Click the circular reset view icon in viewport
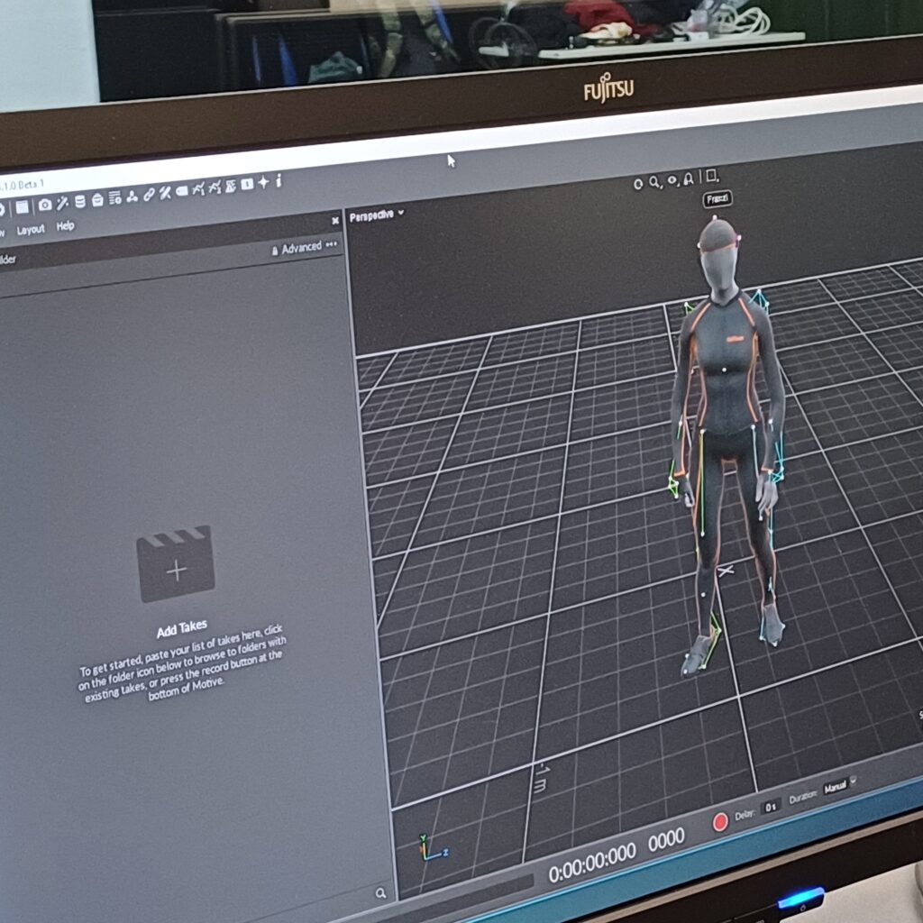 [638, 185]
